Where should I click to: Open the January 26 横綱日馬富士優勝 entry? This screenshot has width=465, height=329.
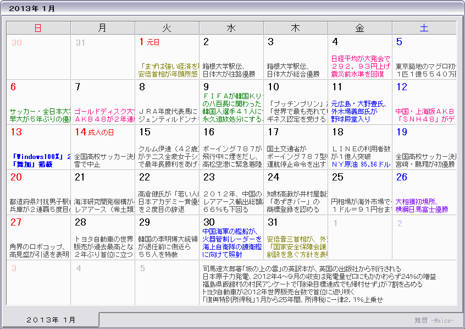422,206
